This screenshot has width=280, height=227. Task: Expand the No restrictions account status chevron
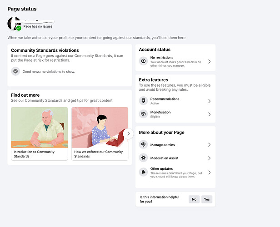pyautogui.click(x=209, y=61)
